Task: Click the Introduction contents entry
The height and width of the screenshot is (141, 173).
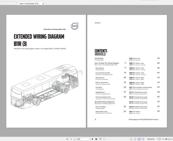Action: 99,58
